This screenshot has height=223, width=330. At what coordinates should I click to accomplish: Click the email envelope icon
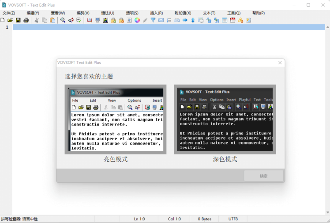pos(161,20)
